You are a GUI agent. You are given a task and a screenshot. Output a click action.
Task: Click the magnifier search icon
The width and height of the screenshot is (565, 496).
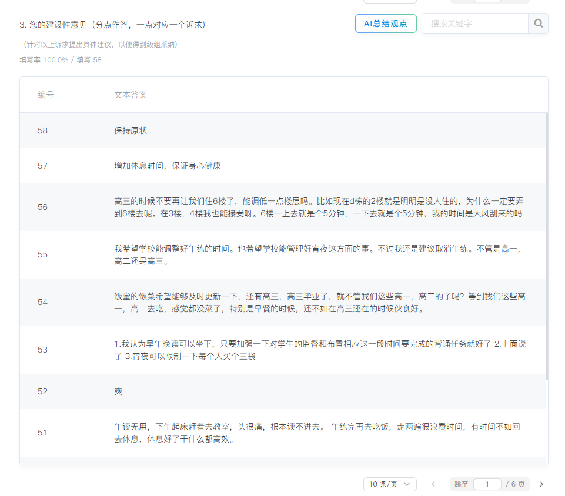539,24
